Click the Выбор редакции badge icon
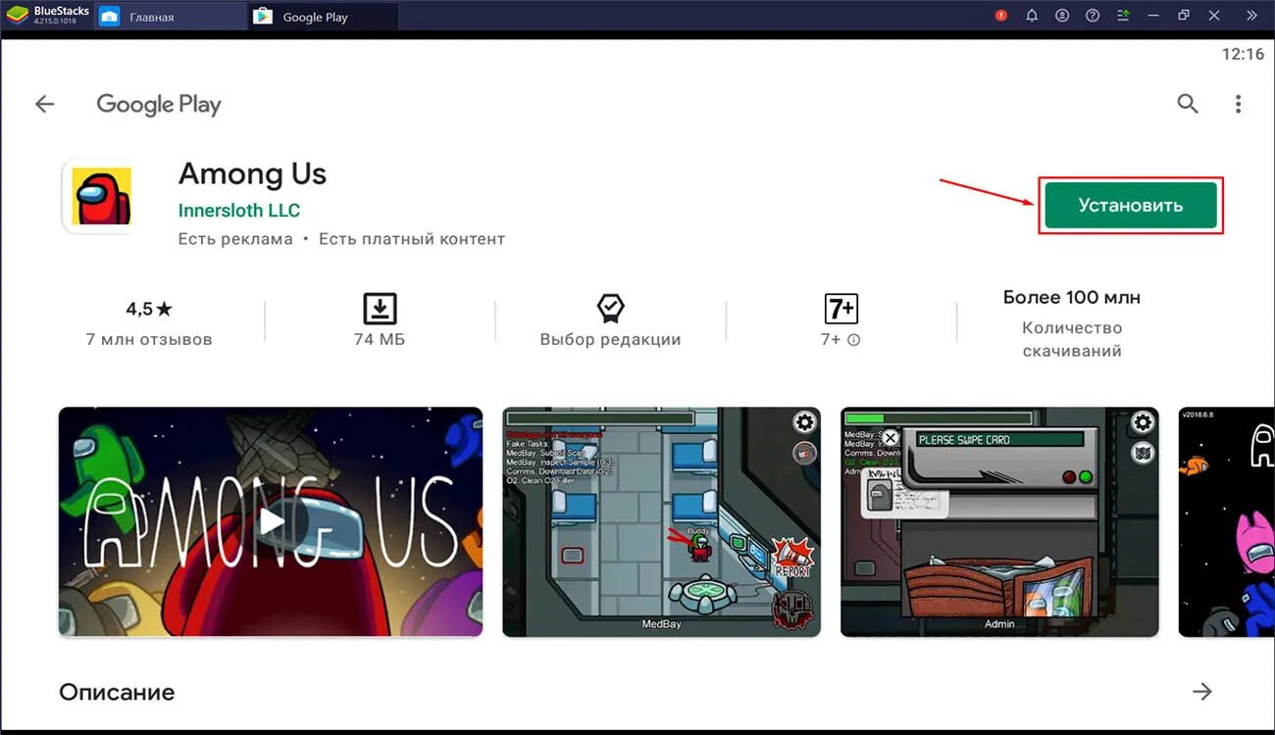The width and height of the screenshot is (1275, 735). pyautogui.click(x=610, y=309)
